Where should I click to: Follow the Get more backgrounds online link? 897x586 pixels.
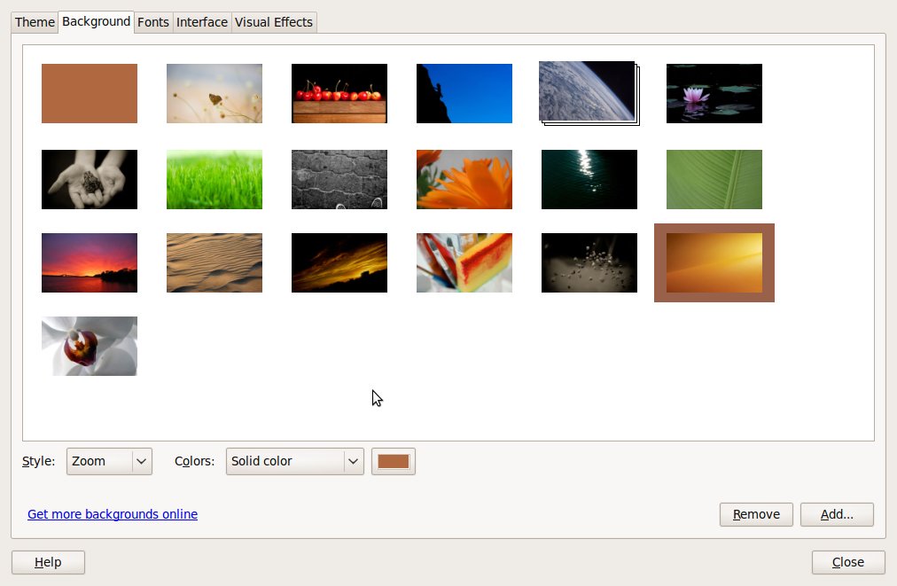pos(113,514)
